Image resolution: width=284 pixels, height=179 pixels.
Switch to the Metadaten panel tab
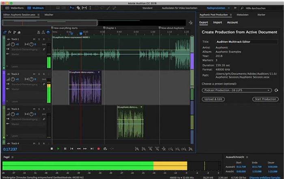243,15
